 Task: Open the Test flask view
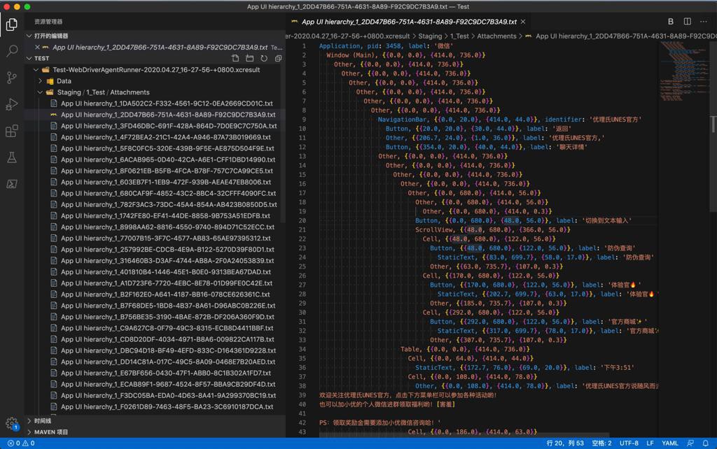[x=12, y=157]
